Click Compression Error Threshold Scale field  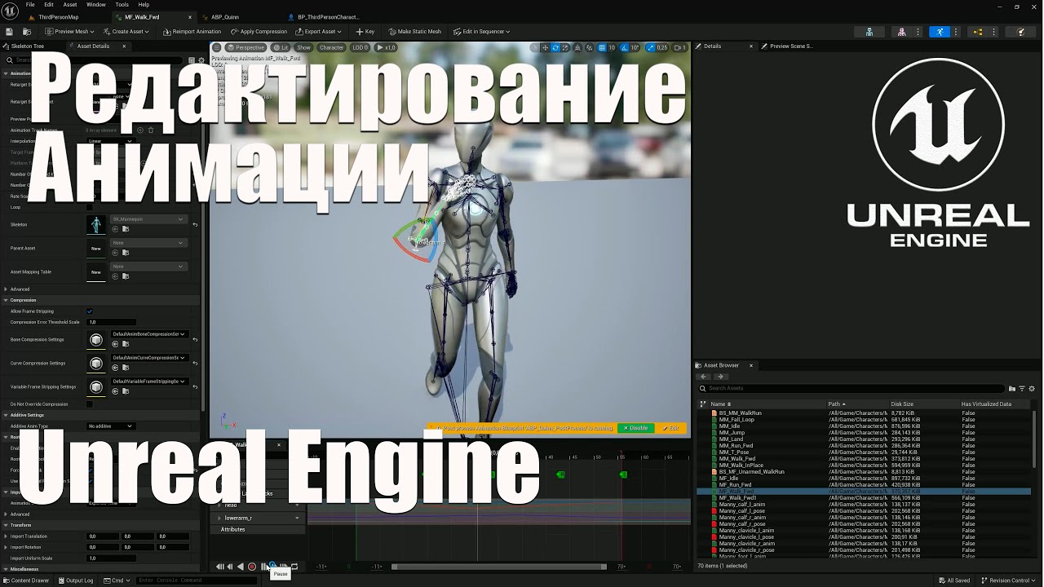click(x=112, y=322)
